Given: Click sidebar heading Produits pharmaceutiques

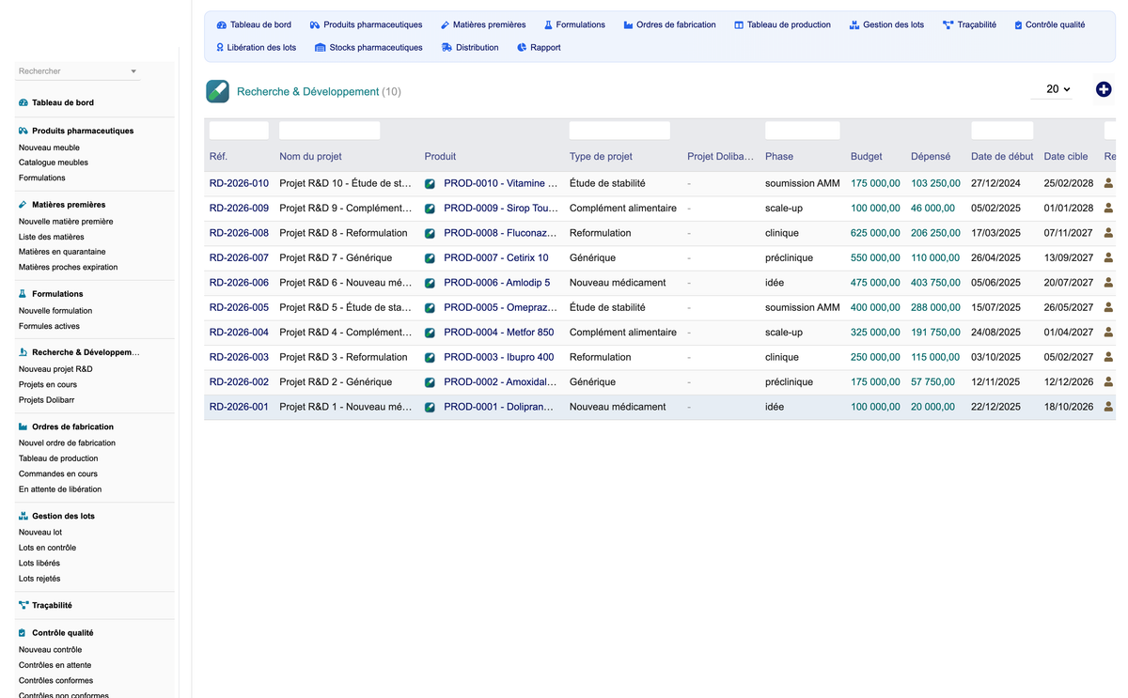Looking at the screenshot, I should [x=83, y=132].
